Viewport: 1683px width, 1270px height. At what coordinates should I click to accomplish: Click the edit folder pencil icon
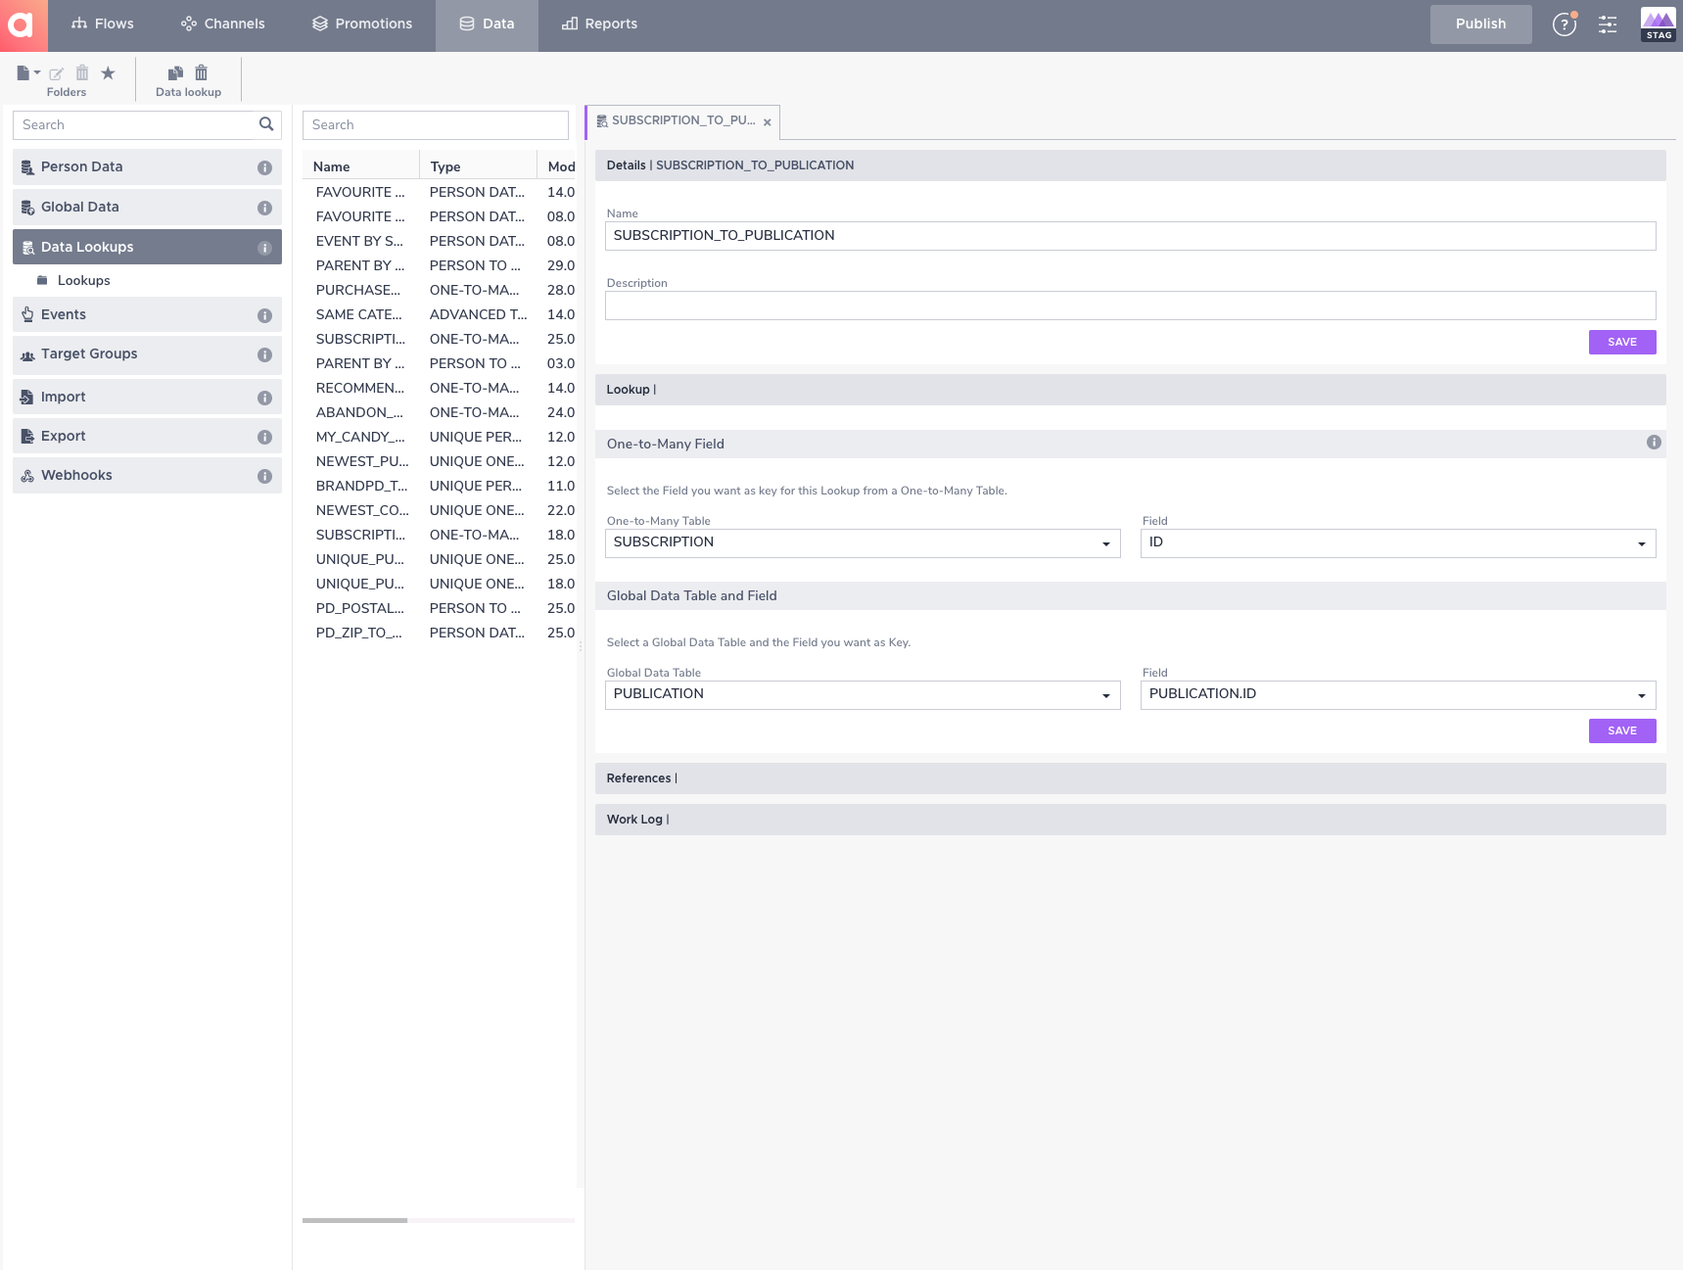pos(57,73)
